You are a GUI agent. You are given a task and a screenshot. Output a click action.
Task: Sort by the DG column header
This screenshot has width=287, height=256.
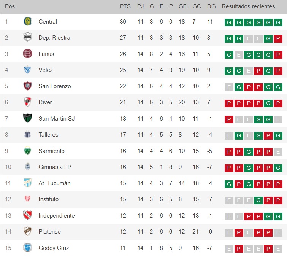pyautogui.click(x=211, y=6)
